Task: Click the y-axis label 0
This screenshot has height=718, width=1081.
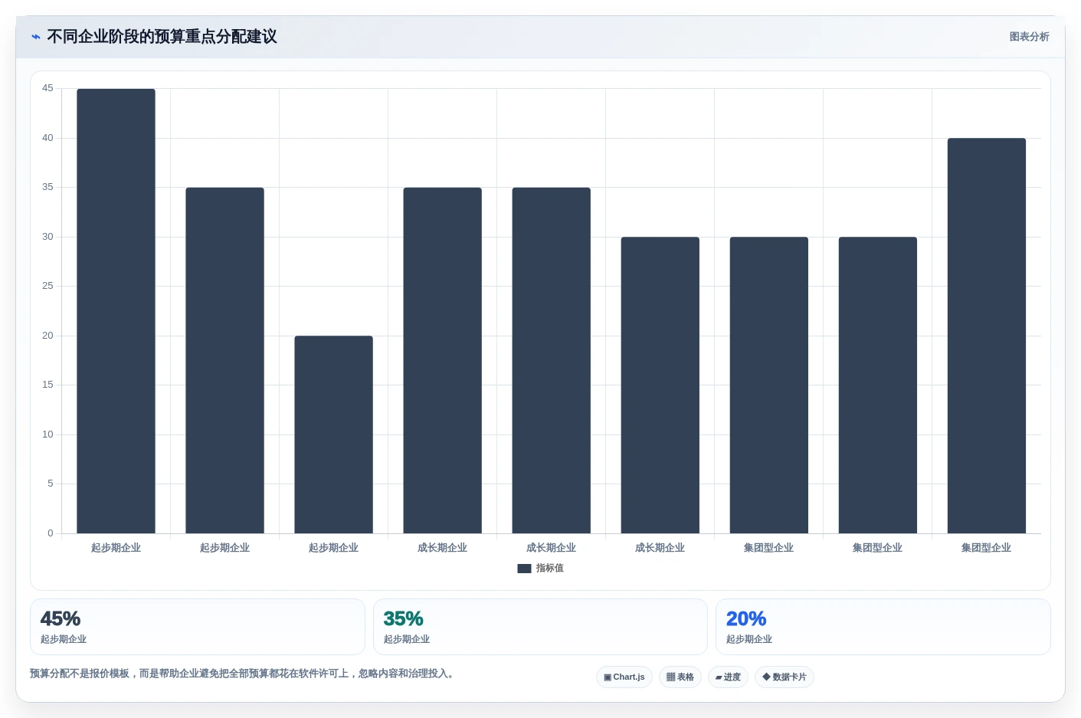Action: point(51,533)
